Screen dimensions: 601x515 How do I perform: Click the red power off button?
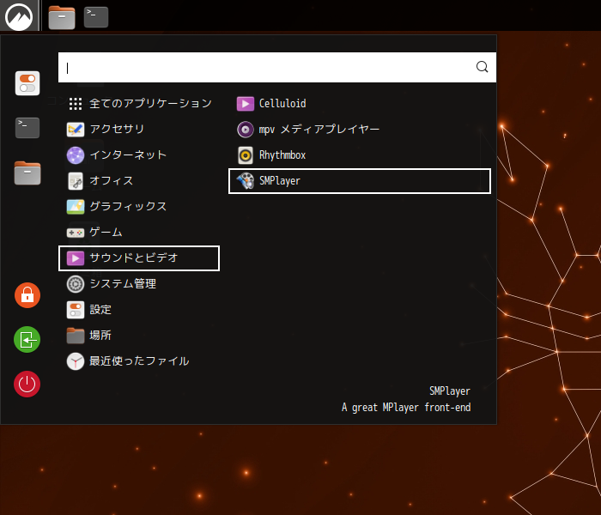pyautogui.click(x=27, y=384)
